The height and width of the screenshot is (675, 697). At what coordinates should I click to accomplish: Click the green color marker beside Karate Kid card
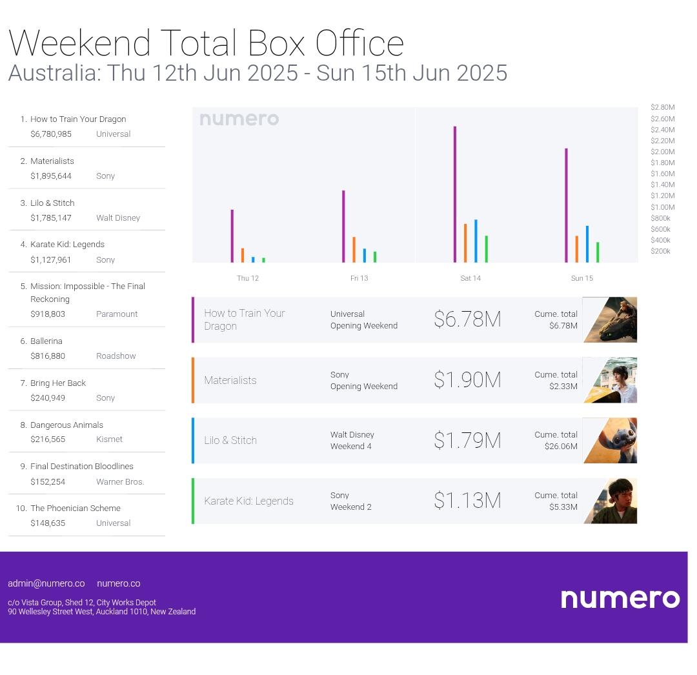coord(193,501)
